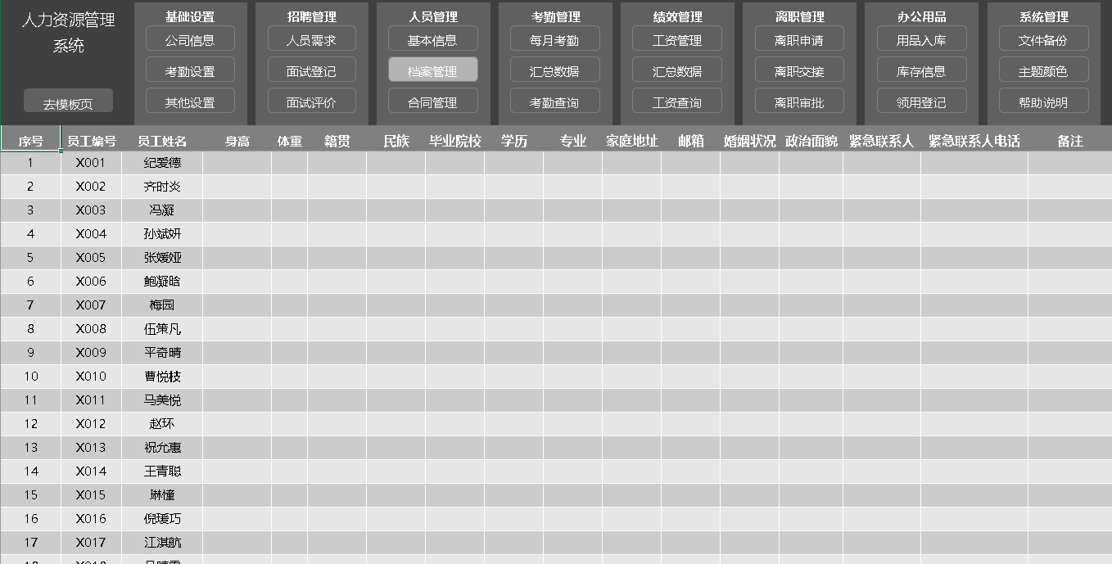Click 考勤查询 attendance lookup button
The width and height of the screenshot is (1112, 564).
coord(554,102)
